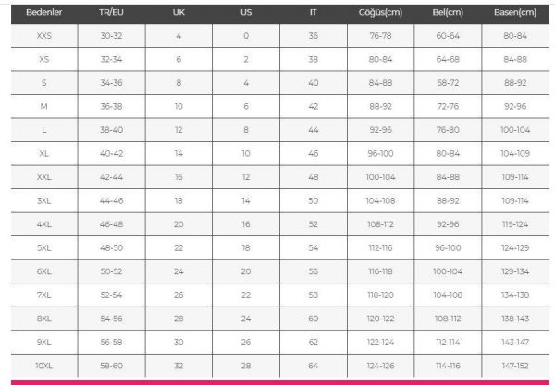Select the 147-152 Basen value
Viewport: 555px width, 385px height.
pos(515,366)
